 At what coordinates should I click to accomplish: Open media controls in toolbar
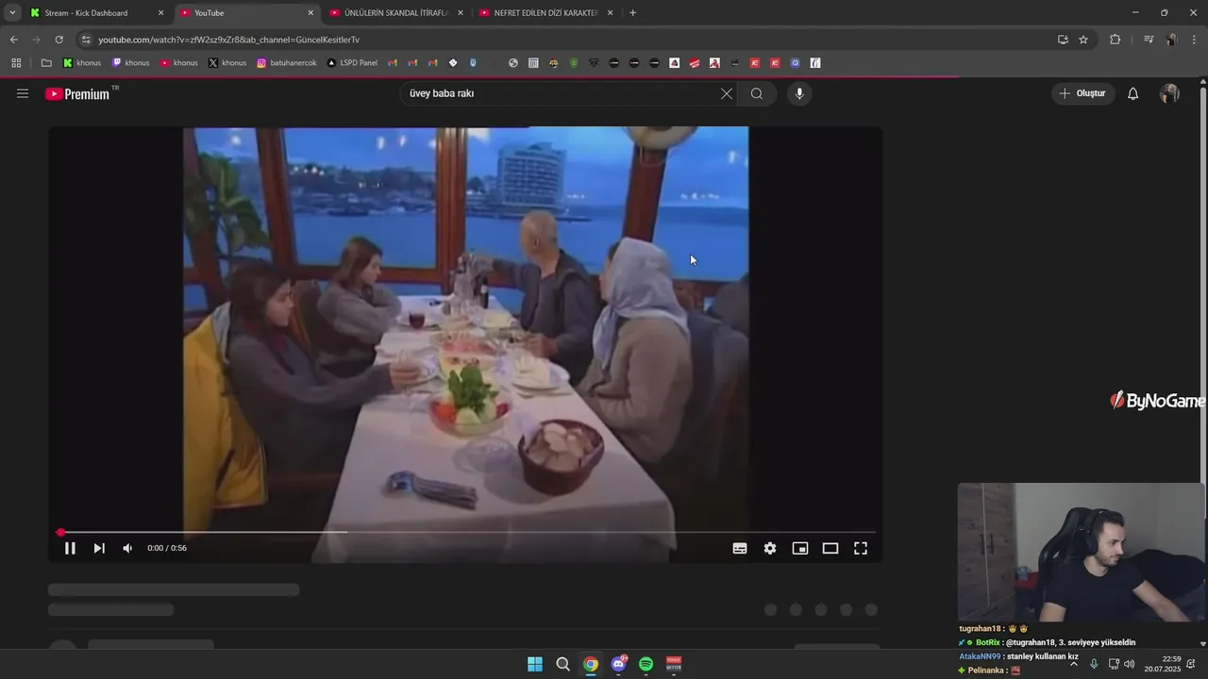(x=1148, y=40)
